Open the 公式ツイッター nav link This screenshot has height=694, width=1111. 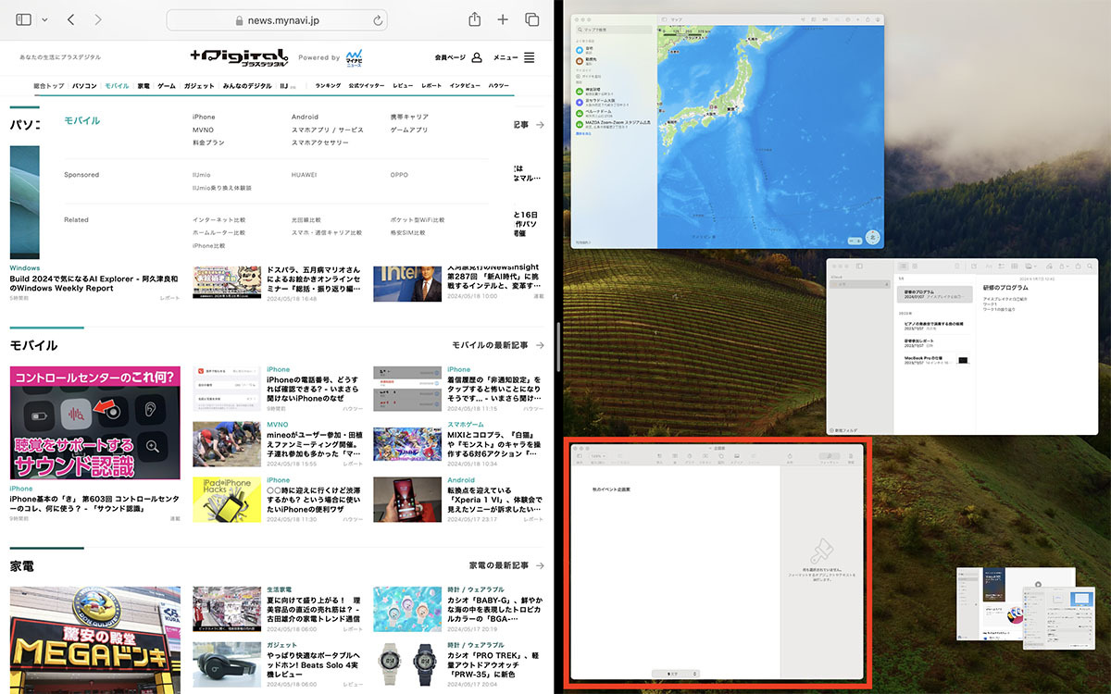click(367, 85)
